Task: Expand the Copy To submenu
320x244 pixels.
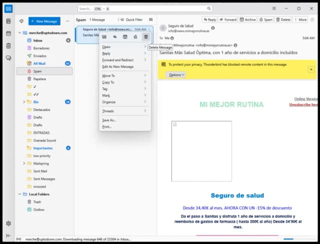Action: point(124,82)
